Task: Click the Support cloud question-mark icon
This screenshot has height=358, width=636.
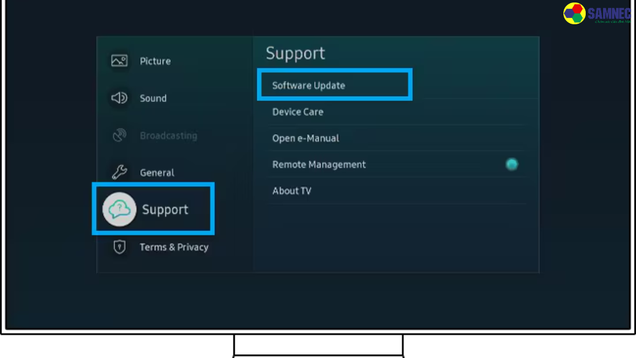Action: [119, 209]
